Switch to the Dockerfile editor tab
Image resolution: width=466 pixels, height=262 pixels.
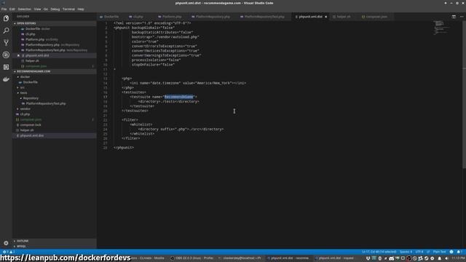tap(111, 17)
